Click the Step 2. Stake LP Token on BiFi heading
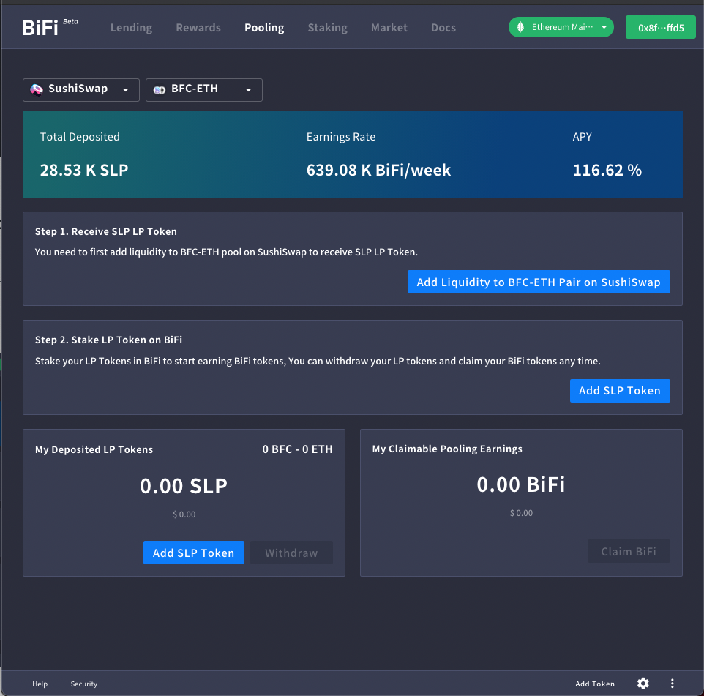The width and height of the screenshot is (704, 696). (108, 340)
